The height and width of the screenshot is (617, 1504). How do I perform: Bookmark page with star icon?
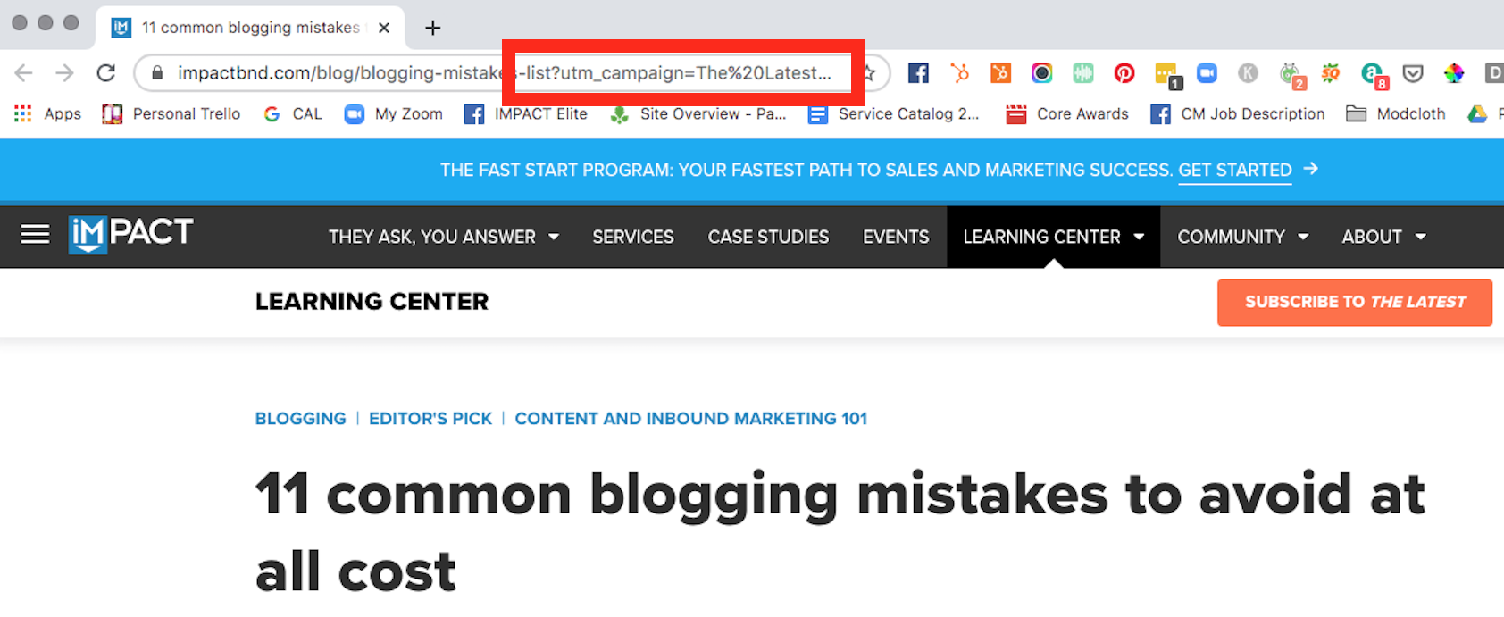[x=870, y=73]
